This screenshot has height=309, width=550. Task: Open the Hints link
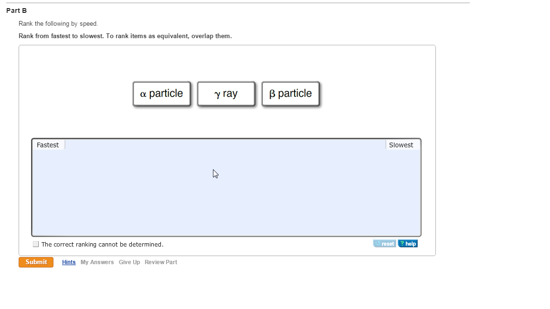pyautogui.click(x=69, y=262)
